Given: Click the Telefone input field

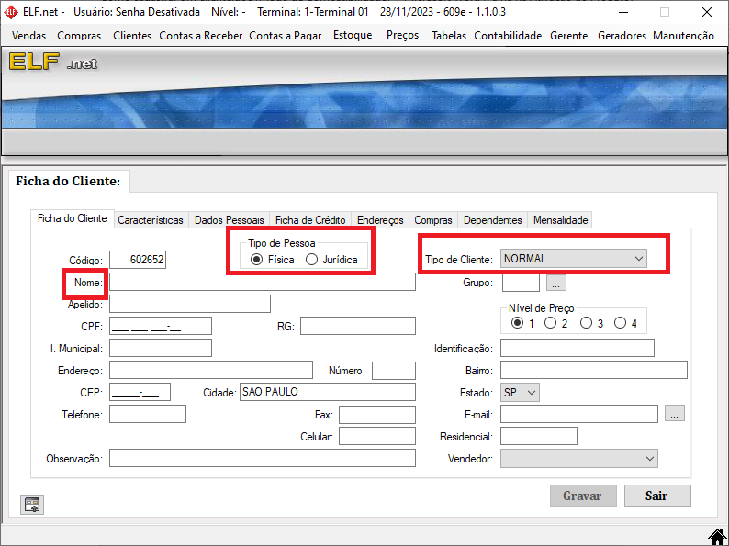Looking at the screenshot, I should (x=148, y=414).
